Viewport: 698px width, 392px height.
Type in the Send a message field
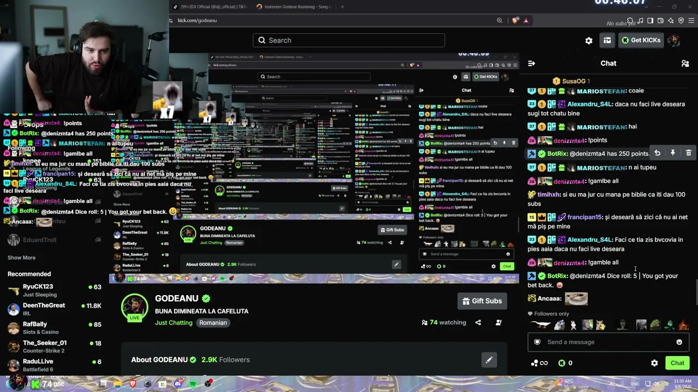[607, 342]
